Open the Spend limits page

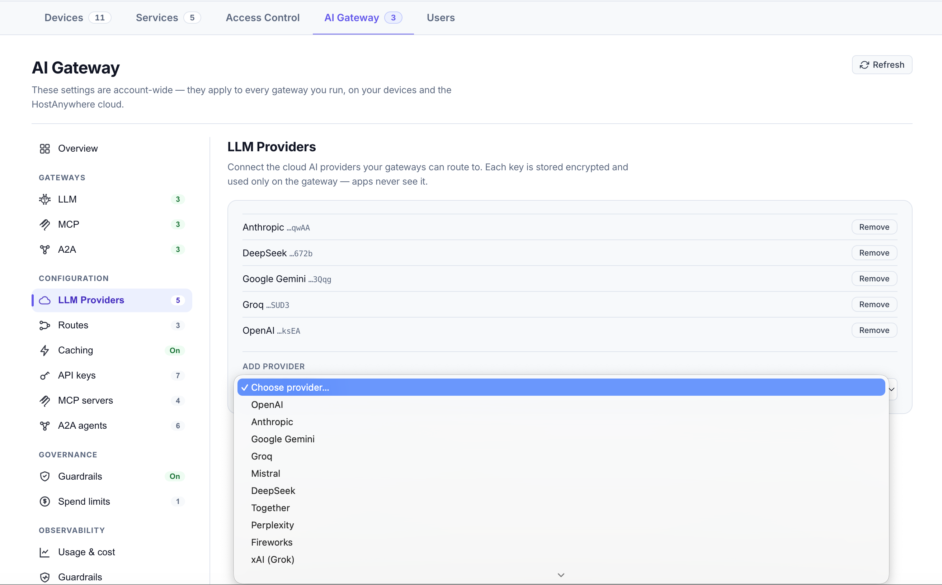click(112, 501)
